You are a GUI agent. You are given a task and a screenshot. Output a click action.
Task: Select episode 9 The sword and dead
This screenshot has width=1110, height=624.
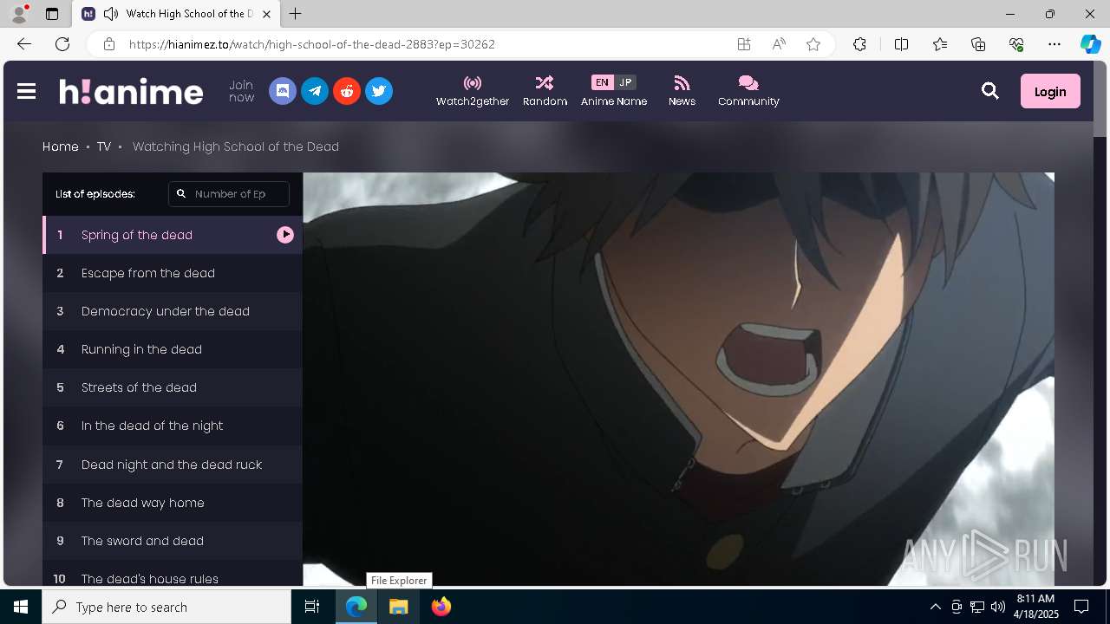173,541
